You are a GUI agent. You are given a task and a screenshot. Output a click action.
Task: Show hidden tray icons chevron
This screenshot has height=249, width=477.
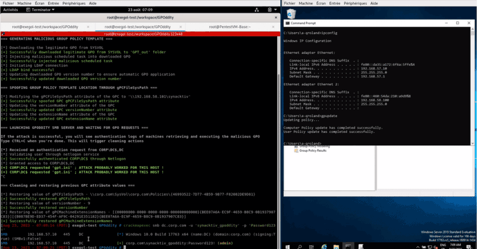tap(418, 247)
